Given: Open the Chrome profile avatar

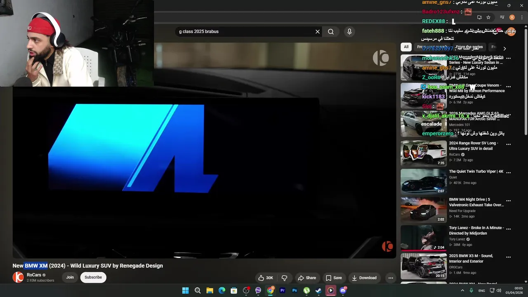Looking at the screenshot, I should (512, 17).
